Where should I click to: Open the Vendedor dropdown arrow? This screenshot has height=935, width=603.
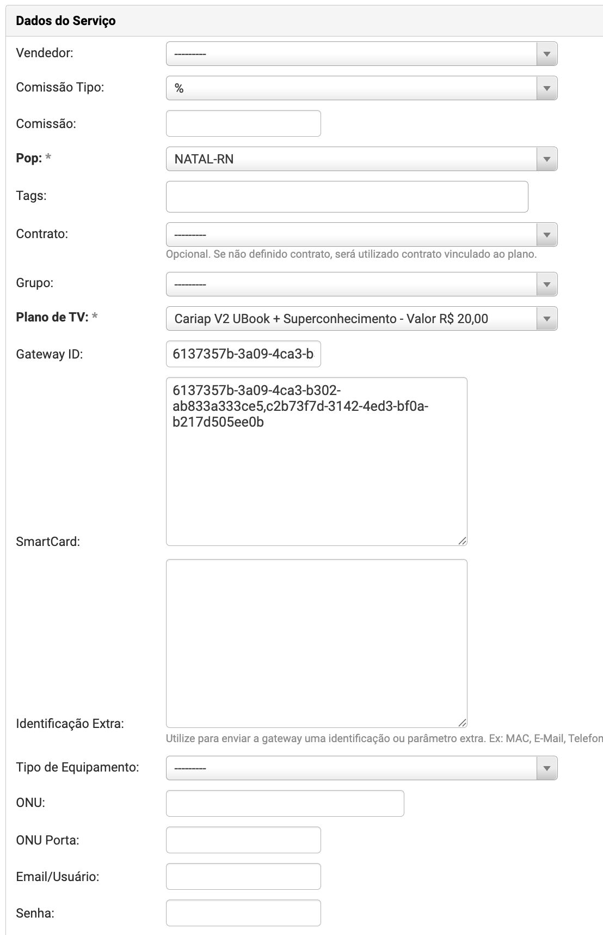pos(546,54)
